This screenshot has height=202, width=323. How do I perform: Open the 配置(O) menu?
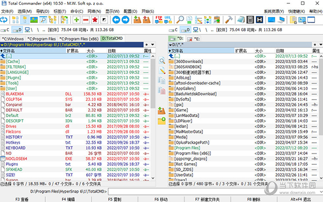130,11
